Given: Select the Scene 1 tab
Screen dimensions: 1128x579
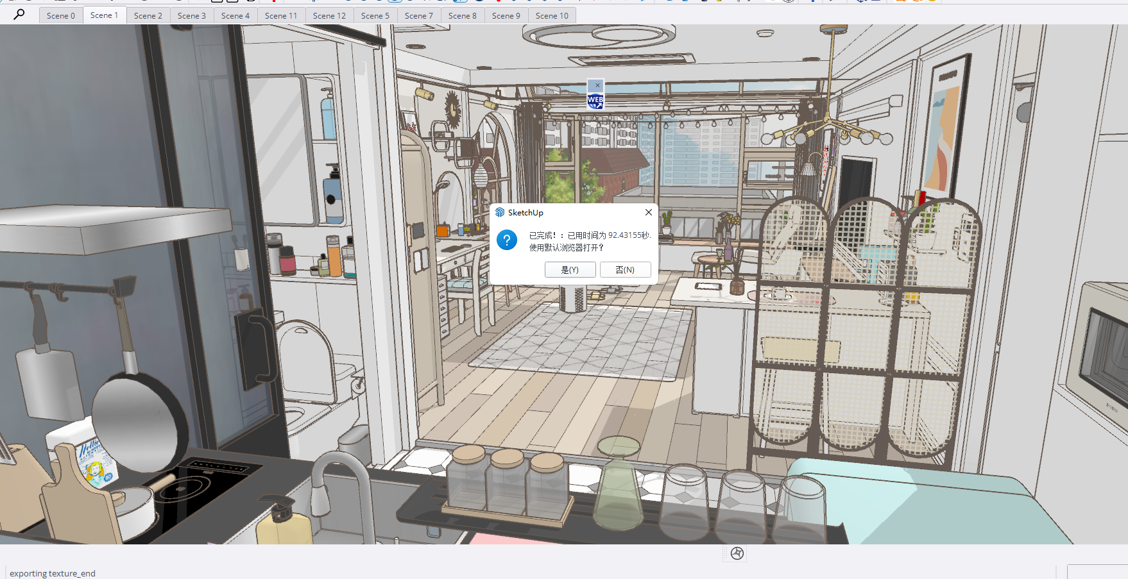Looking at the screenshot, I should tap(104, 15).
